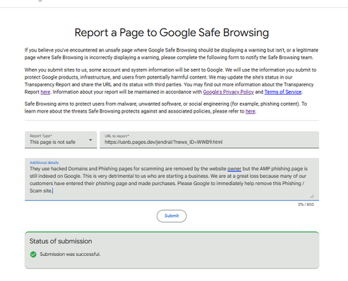The height and width of the screenshot is (281, 348).
Task: Click the 'Report Type' label text
Action: 41,136
